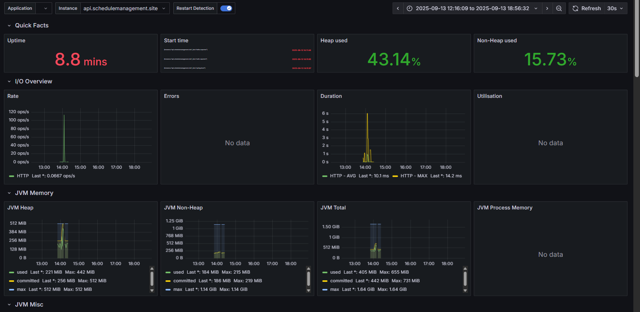Click the page vertical scrollbar thumb
640x312 pixels.
pyautogui.click(x=636, y=38)
